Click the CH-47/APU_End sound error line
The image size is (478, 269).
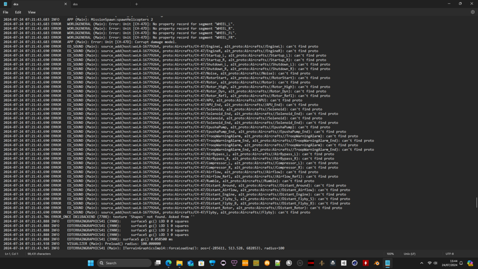pyautogui.click(x=161, y=104)
